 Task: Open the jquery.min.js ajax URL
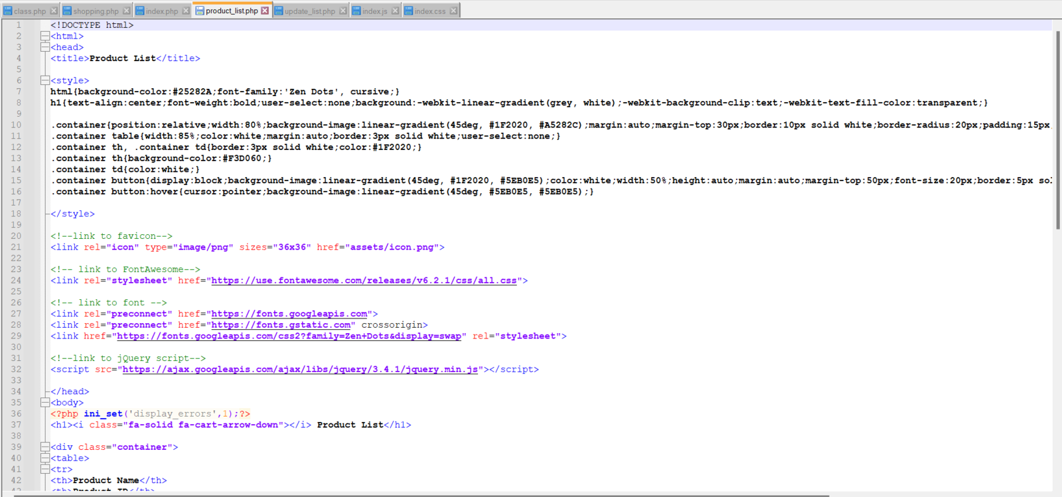(300, 370)
